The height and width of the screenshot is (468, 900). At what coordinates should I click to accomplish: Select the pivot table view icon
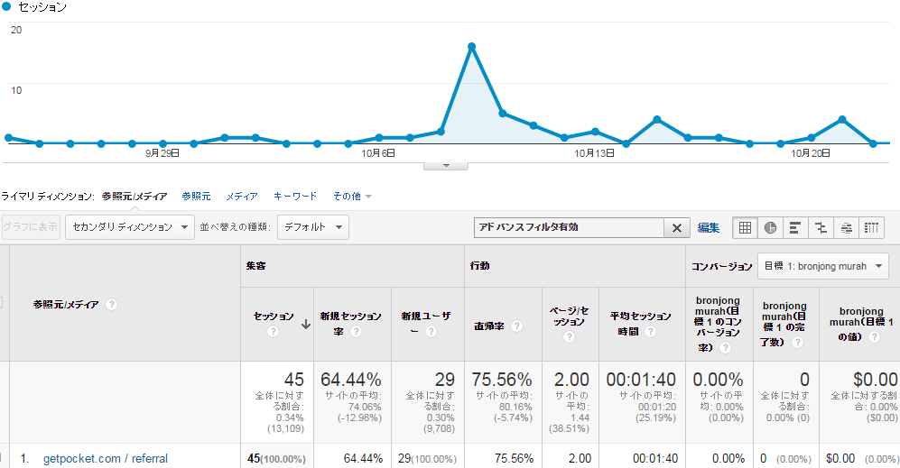tap(871, 228)
